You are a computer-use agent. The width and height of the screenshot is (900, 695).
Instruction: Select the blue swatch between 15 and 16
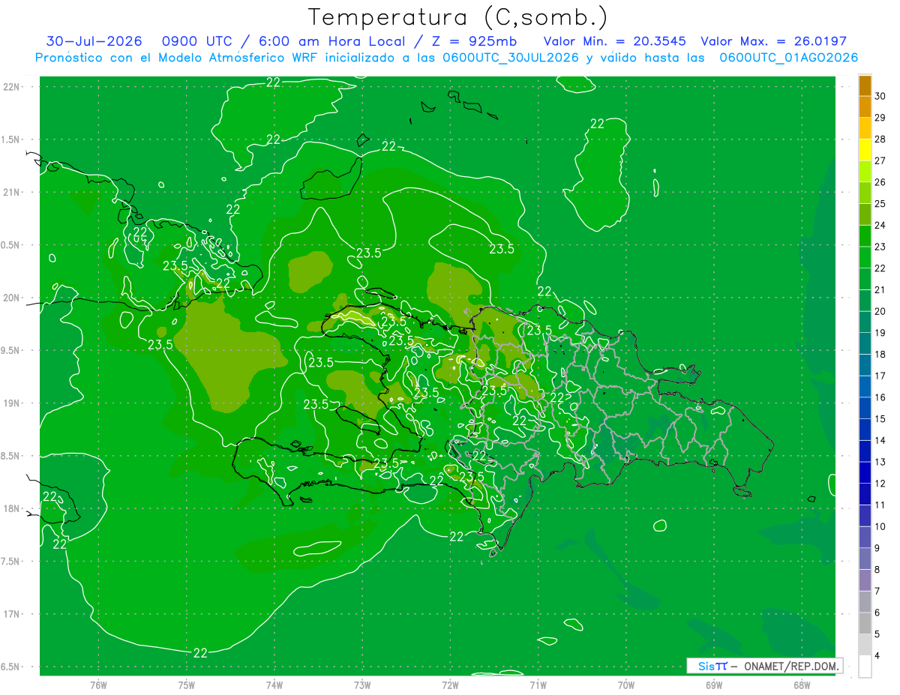point(865,409)
